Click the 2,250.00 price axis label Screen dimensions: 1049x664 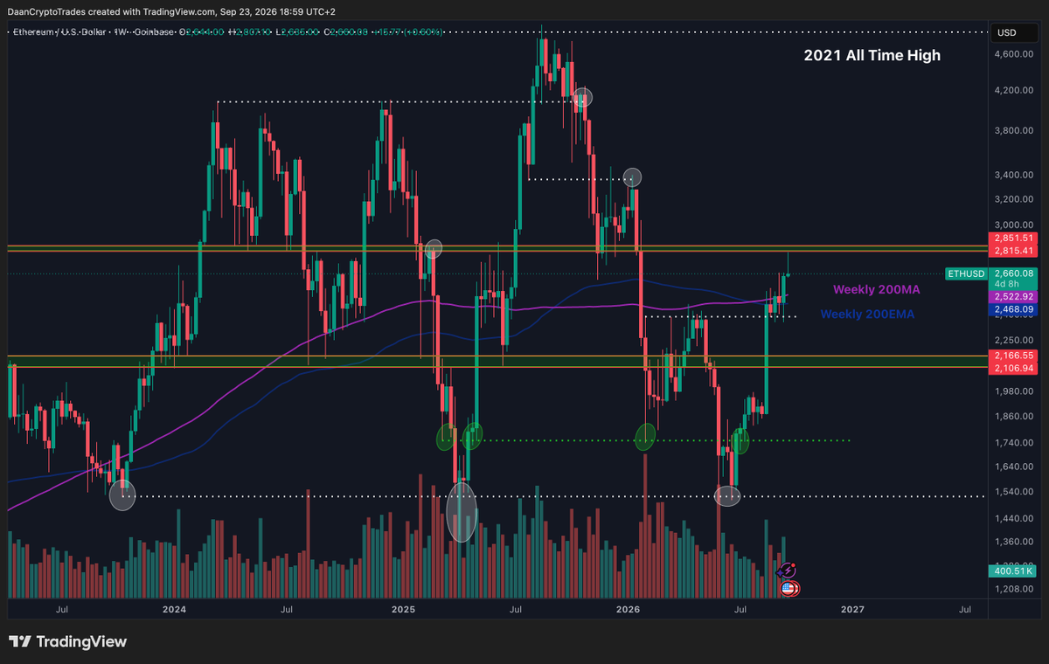(1014, 340)
